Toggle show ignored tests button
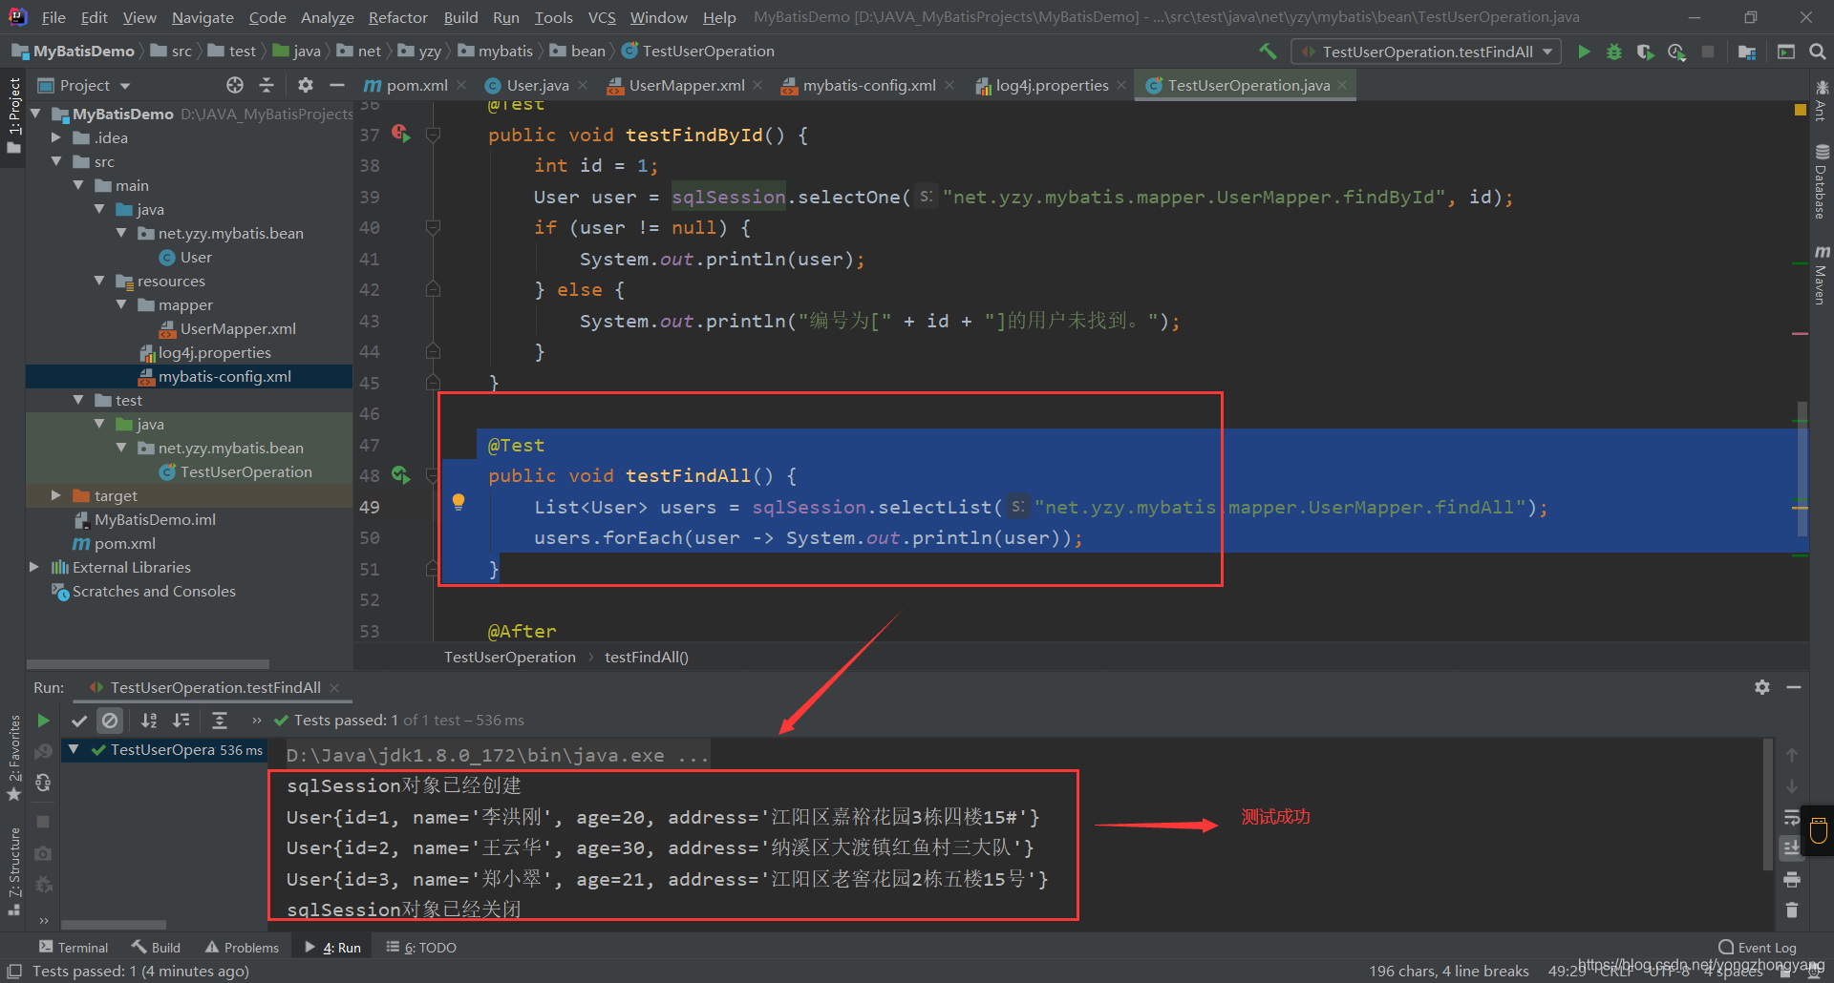The width and height of the screenshot is (1834, 983). pyautogui.click(x=110, y=721)
